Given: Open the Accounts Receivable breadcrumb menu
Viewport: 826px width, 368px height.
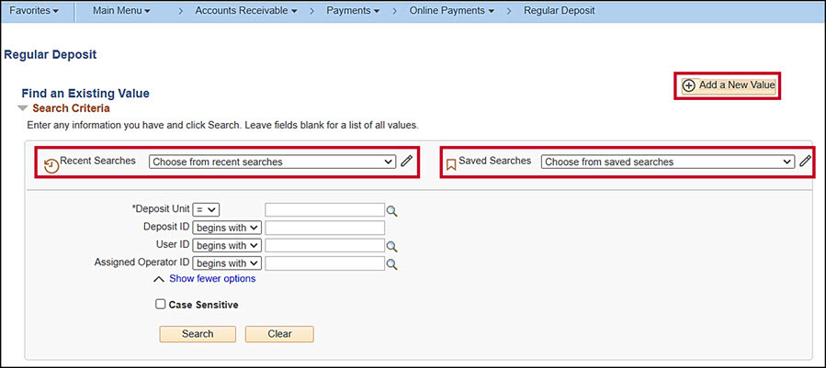Looking at the screenshot, I should (245, 11).
